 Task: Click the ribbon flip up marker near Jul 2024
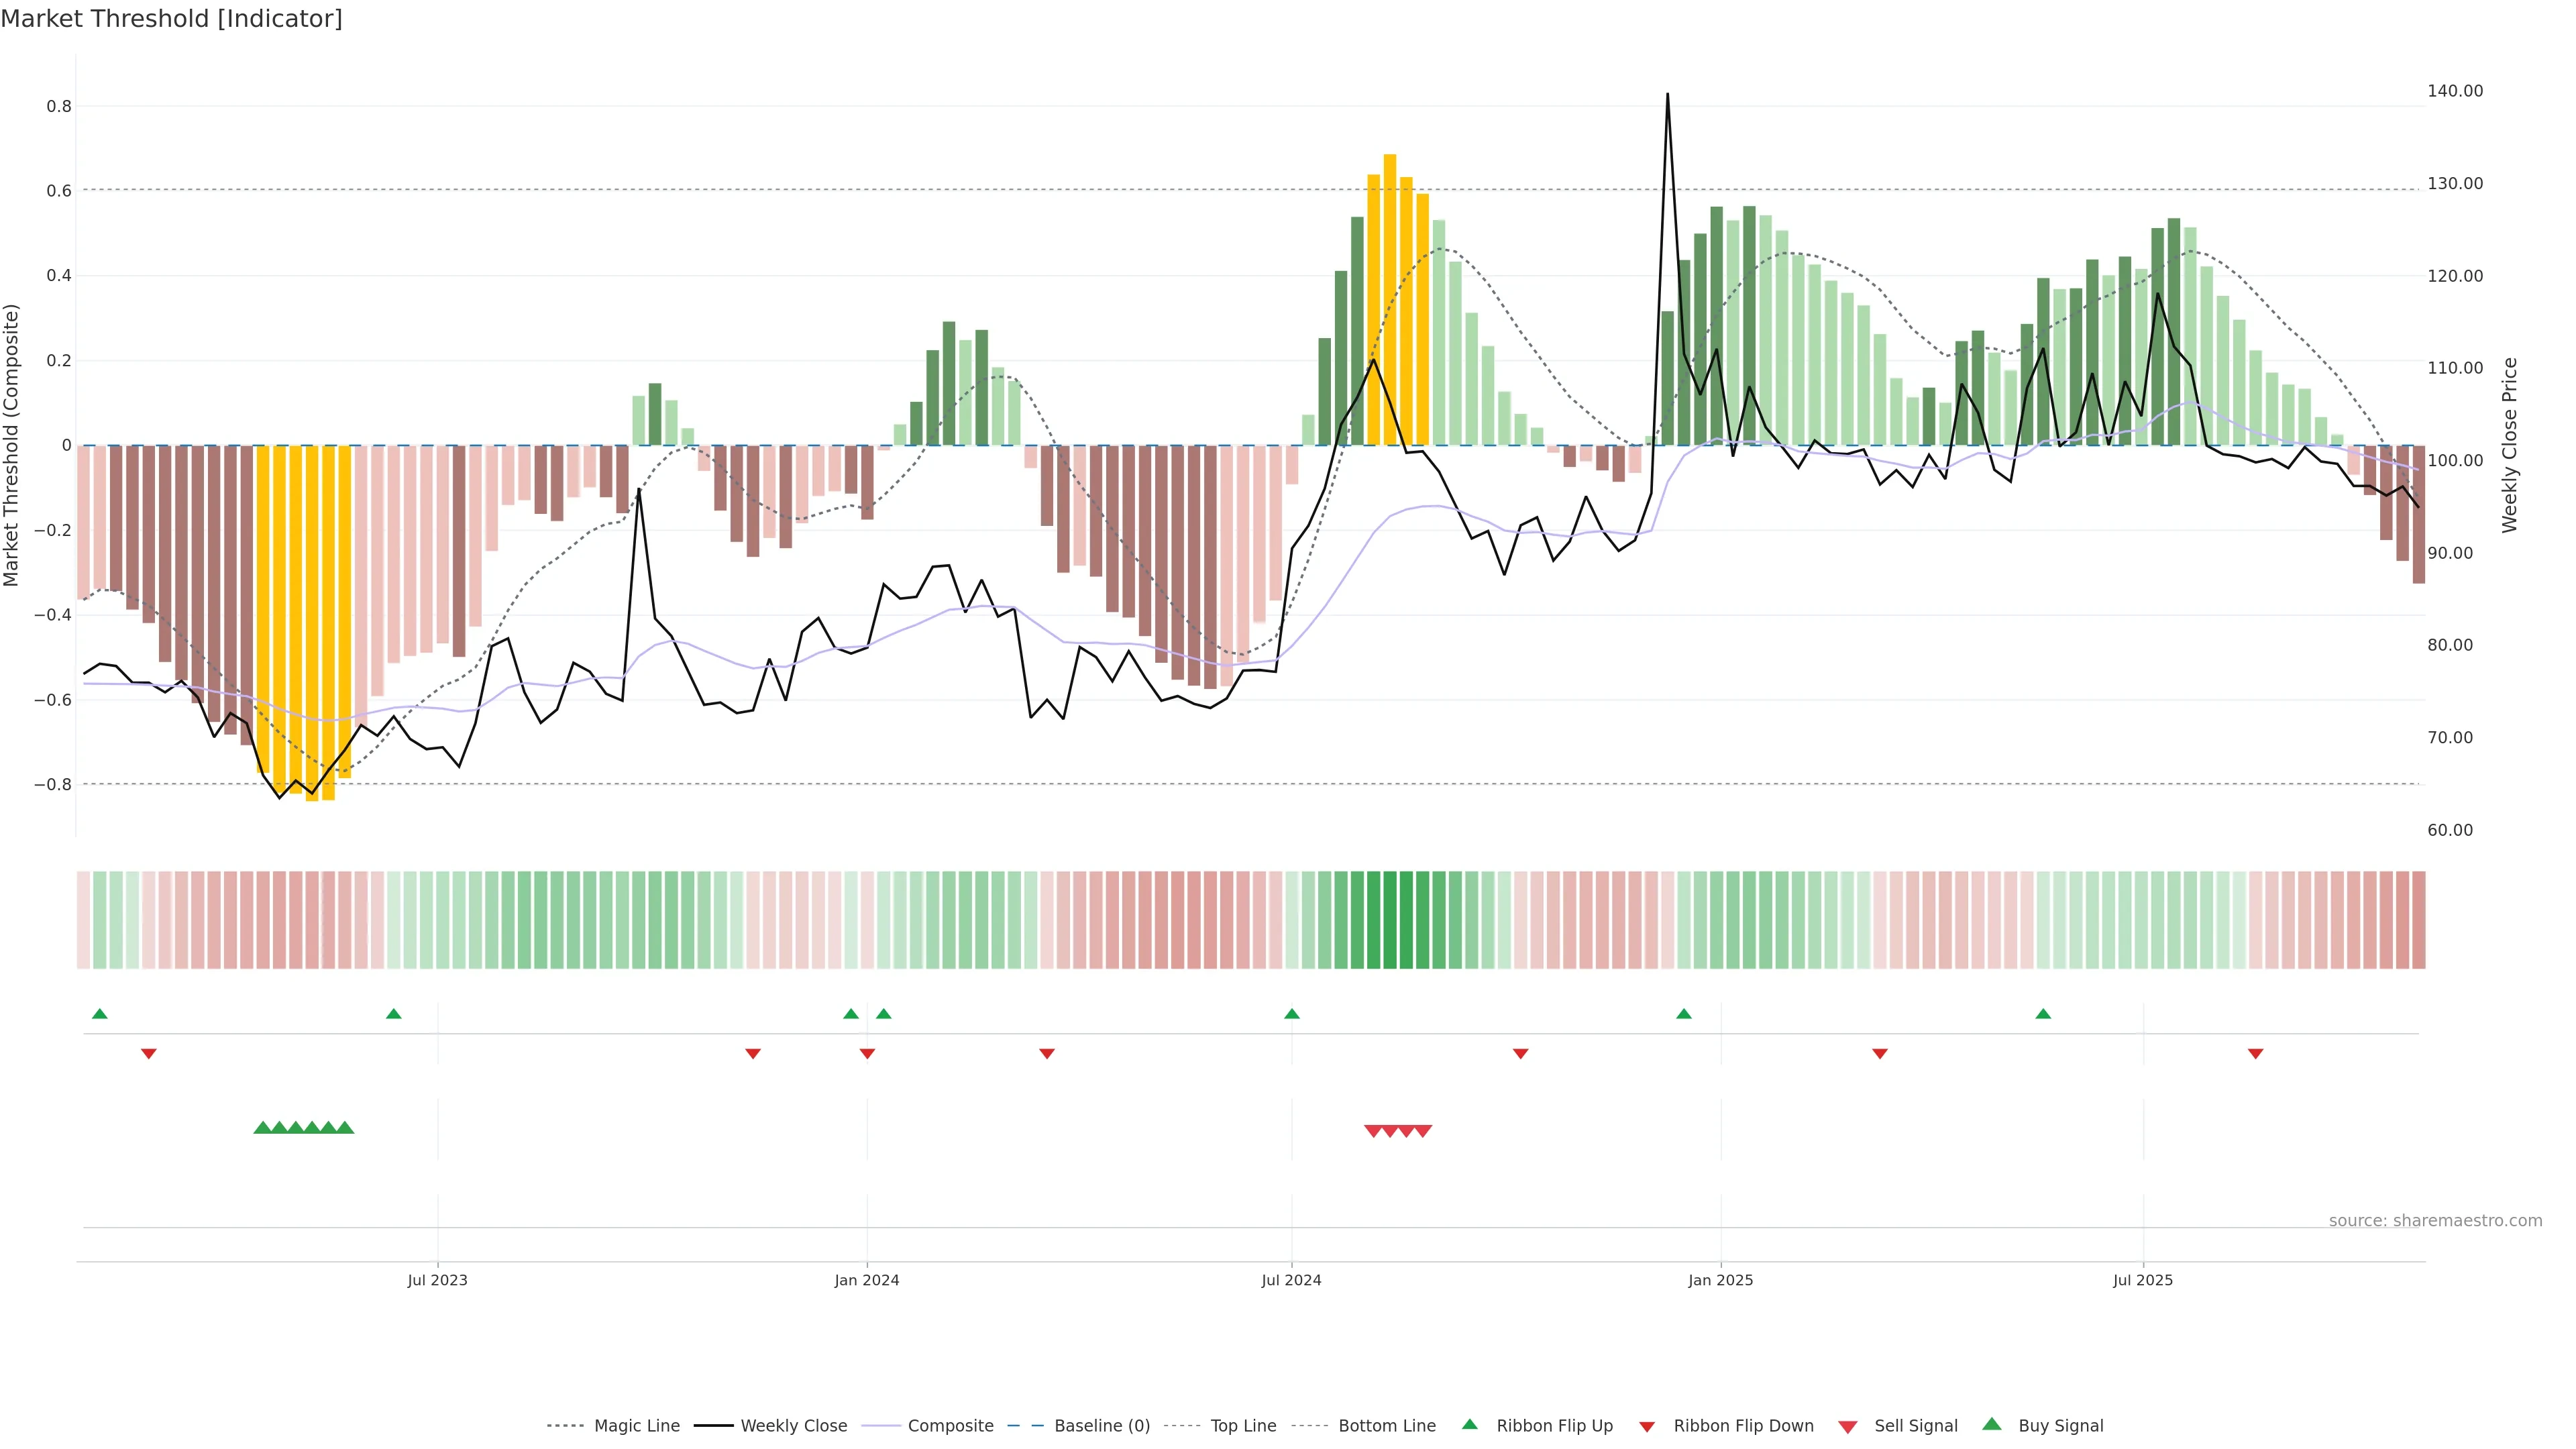click(x=1291, y=1014)
